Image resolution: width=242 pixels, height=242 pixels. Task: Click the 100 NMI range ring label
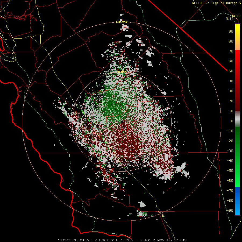point(122,22)
